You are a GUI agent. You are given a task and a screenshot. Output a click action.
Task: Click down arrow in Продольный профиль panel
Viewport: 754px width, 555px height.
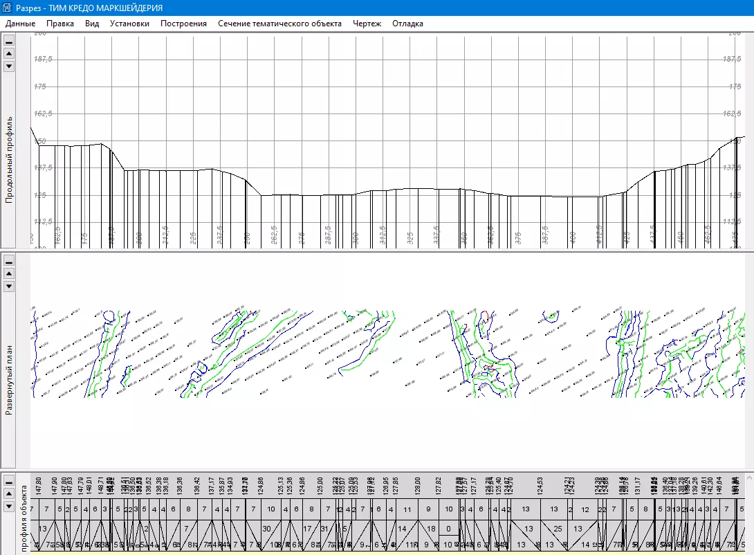[x=9, y=66]
